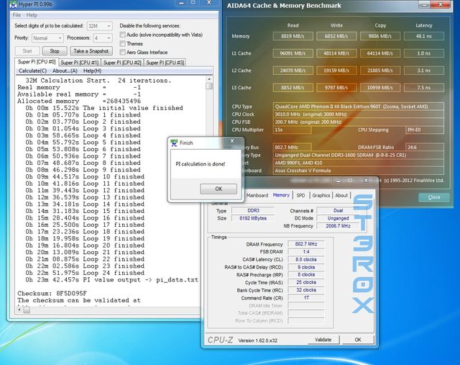Open the Priority dropdown set to Normal

[47, 38]
